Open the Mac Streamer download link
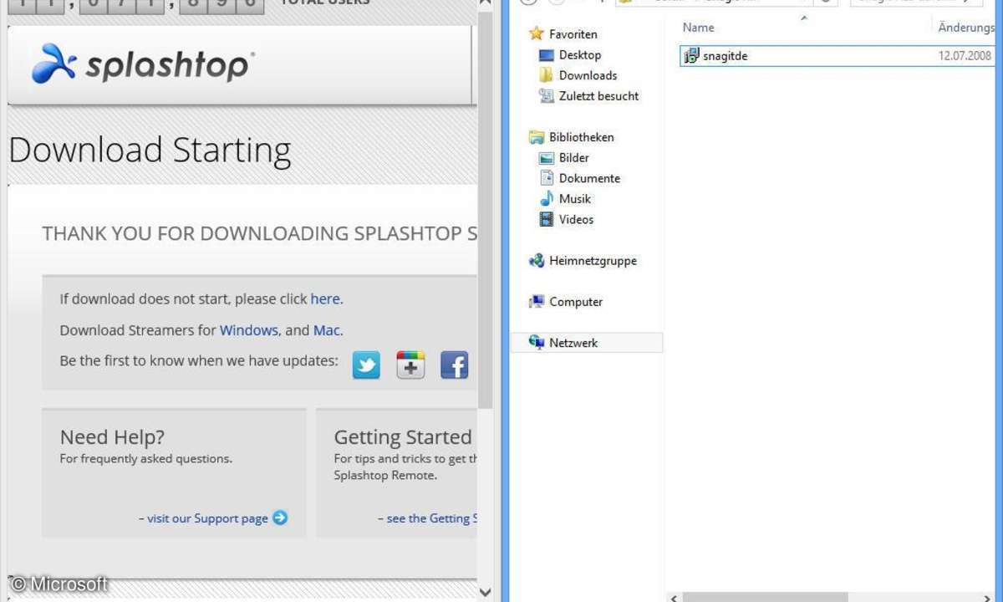The image size is (1003, 602). pyautogui.click(x=326, y=330)
